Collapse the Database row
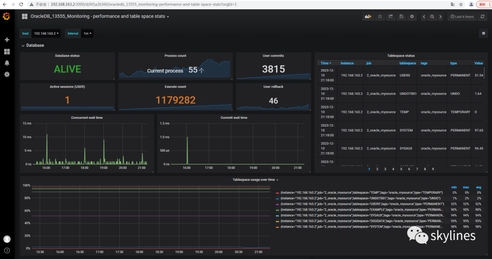492x259 pixels. [33, 46]
